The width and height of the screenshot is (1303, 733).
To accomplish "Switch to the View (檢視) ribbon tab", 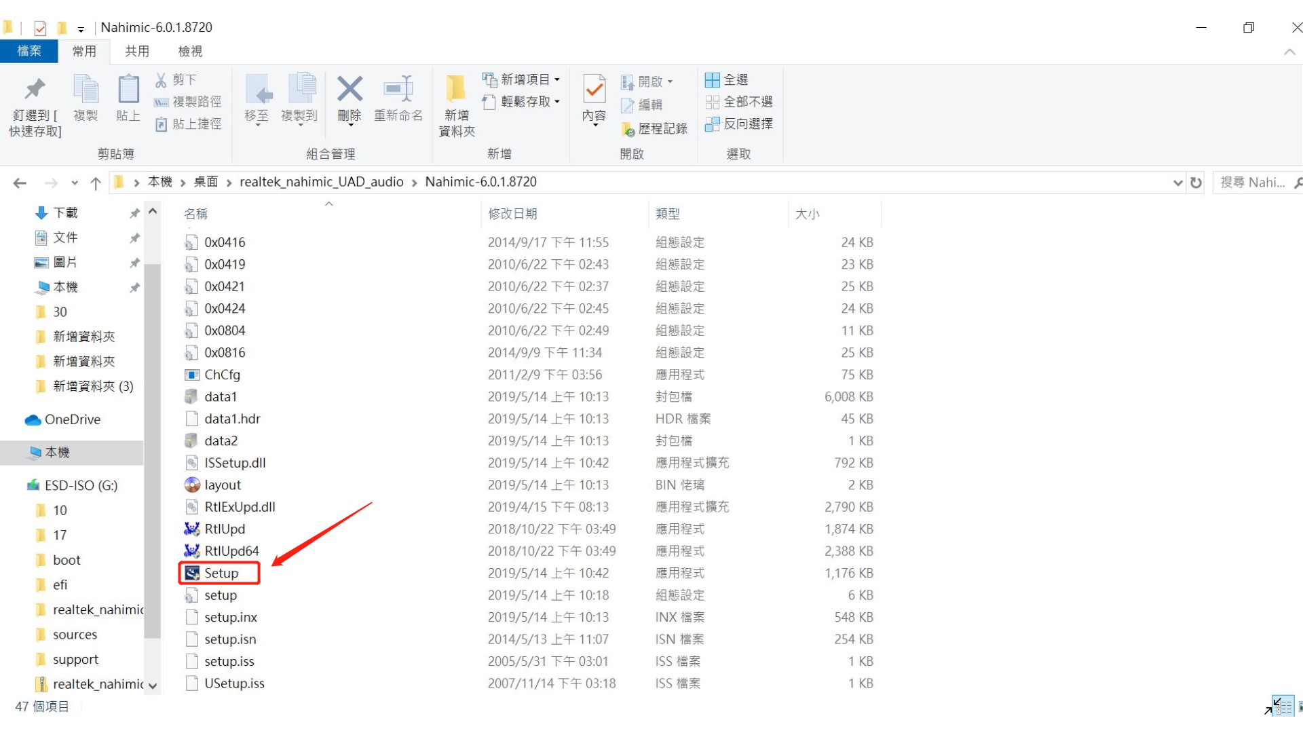I will point(190,52).
